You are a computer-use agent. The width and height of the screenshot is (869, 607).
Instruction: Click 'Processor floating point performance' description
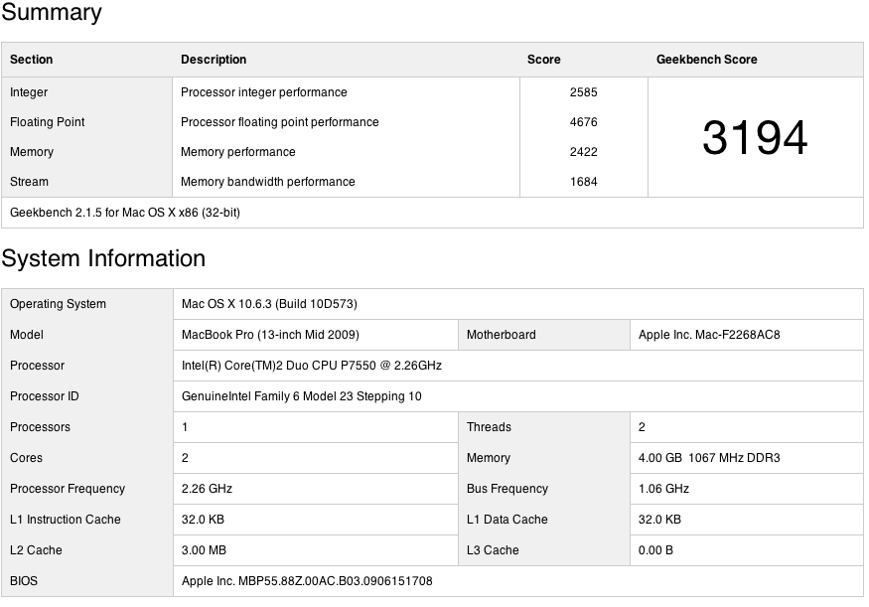tap(280, 122)
